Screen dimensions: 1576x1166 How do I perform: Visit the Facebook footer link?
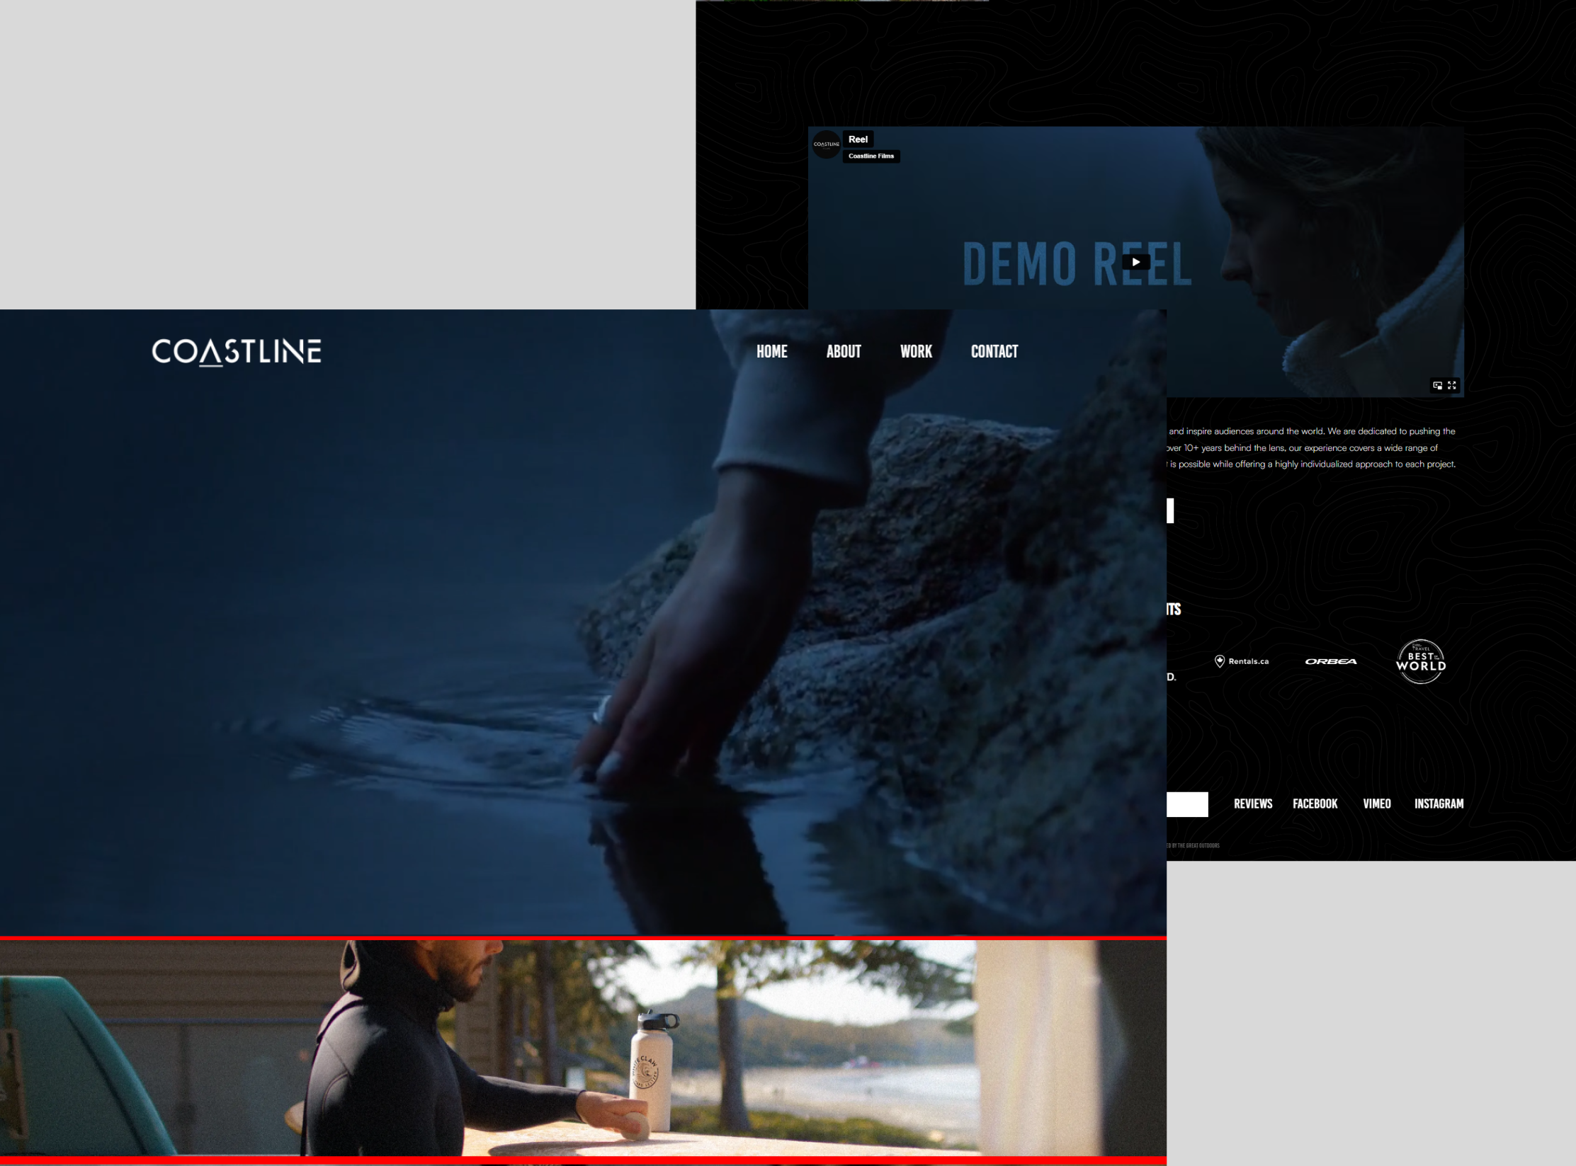[x=1315, y=804]
